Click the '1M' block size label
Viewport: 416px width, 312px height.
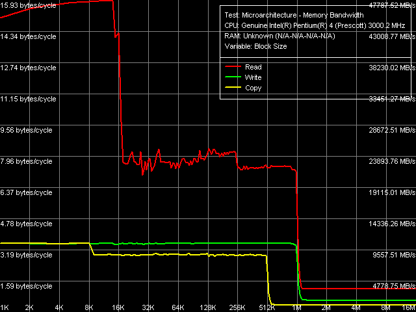296,308
